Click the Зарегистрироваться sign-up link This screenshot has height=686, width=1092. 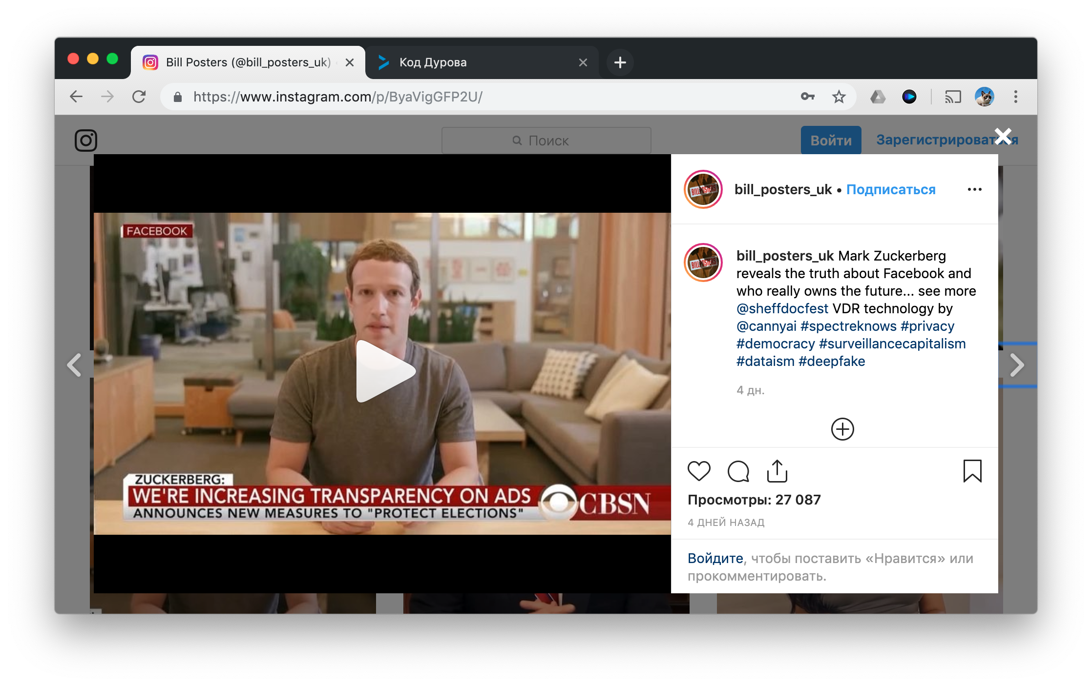[946, 140]
